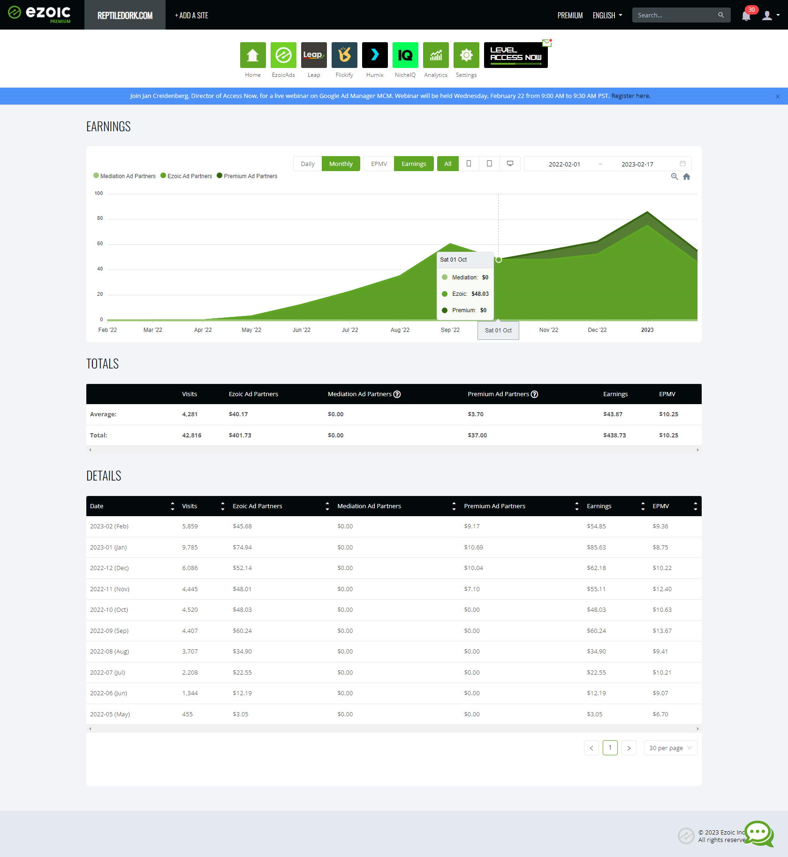The height and width of the screenshot is (857, 788).
Task: Click the search magnifier icon
Action: [x=721, y=15]
